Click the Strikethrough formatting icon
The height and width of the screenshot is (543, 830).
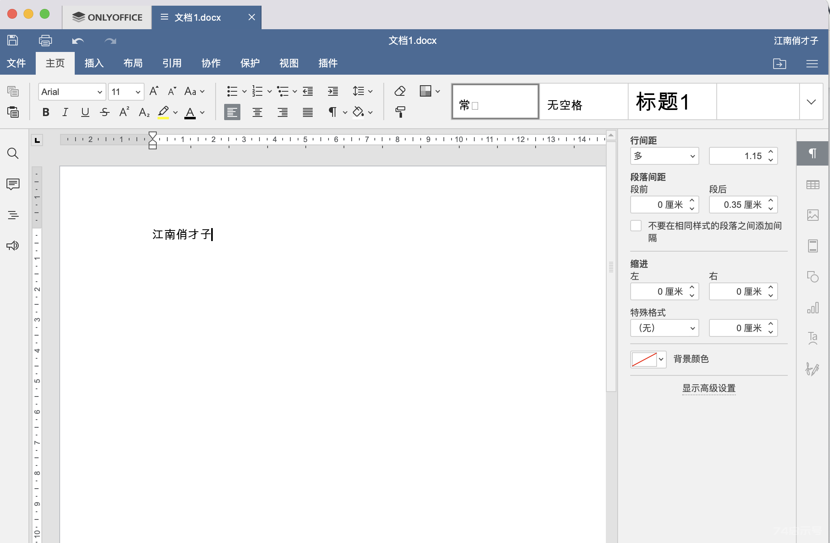pyautogui.click(x=105, y=112)
